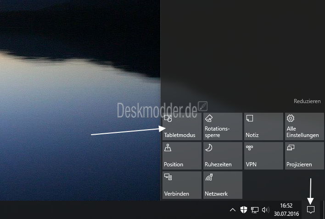Turn on Ruhezeiten quiet hours
Viewport: 325px width, 219px height.
pos(223,156)
